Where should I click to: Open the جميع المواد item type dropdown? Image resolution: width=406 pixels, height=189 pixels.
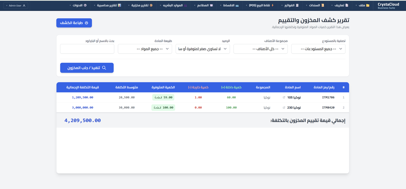(x=145, y=49)
